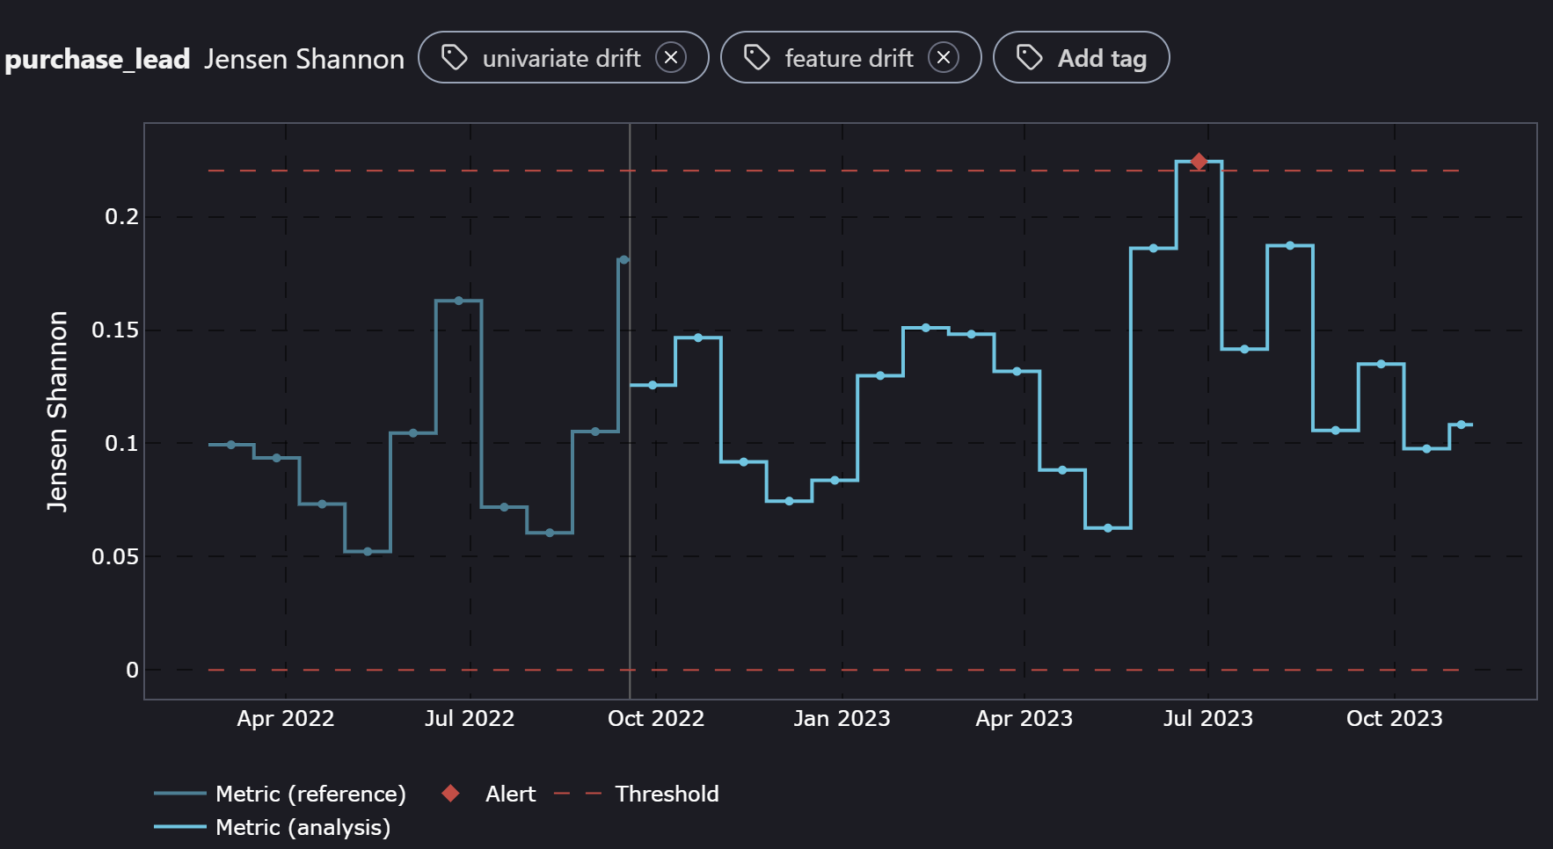Image resolution: width=1553 pixels, height=849 pixels.
Task: Click the tag icon beside univariate drift
Action: [454, 58]
